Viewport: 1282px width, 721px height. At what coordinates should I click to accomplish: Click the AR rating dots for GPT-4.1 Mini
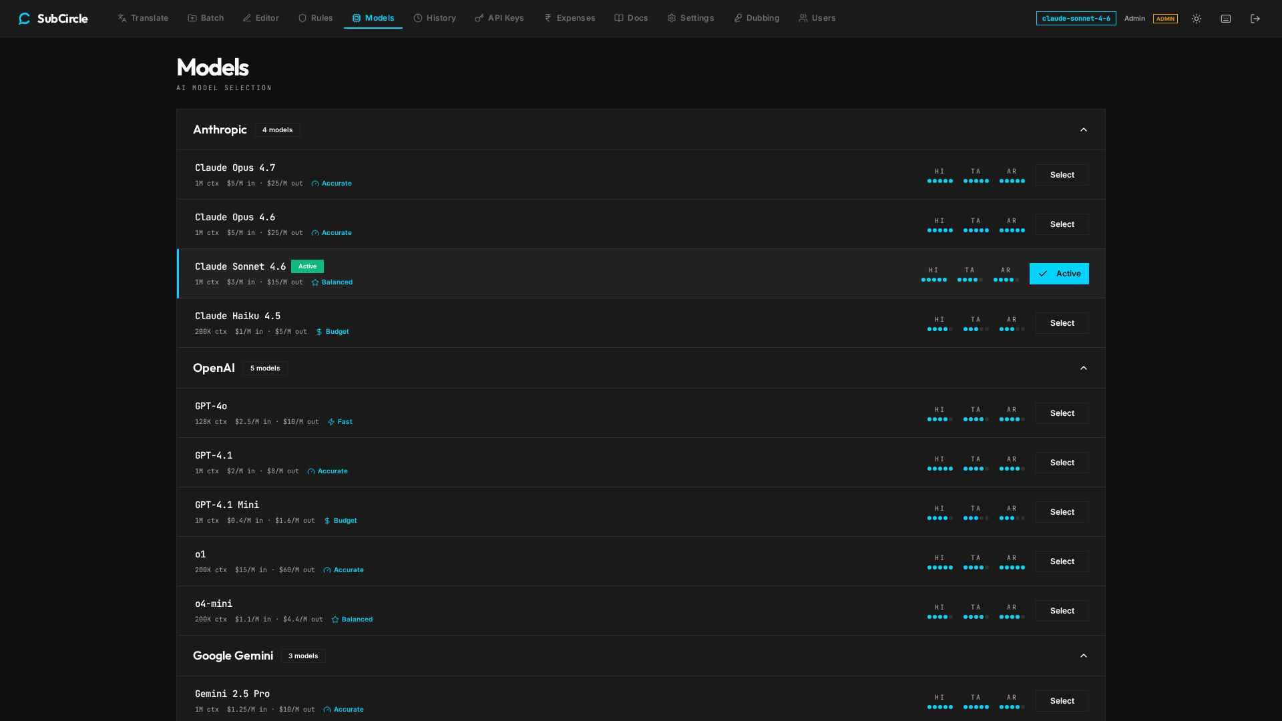point(1012,518)
